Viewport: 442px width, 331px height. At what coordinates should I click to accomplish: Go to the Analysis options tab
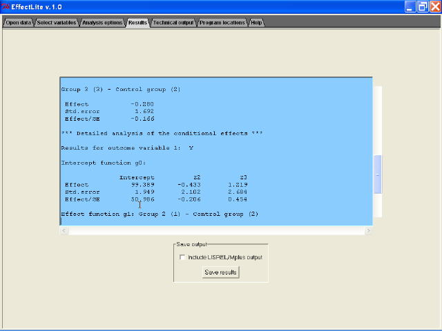(x=102, y=23)
